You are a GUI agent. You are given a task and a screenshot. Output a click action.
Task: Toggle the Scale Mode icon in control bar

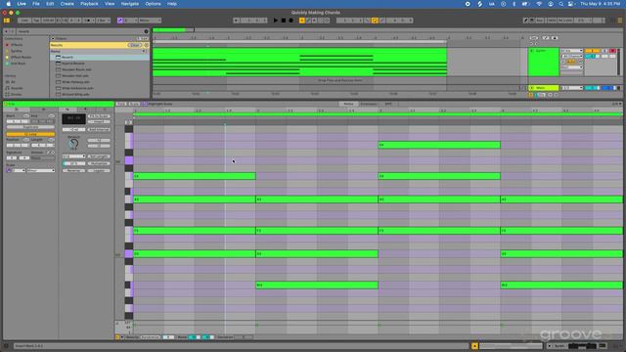120,21
